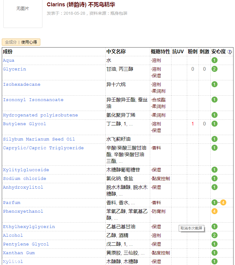Click the safety badge for Silybum Marianum Seed Oil
235x265 pixels.
[214, 139]
